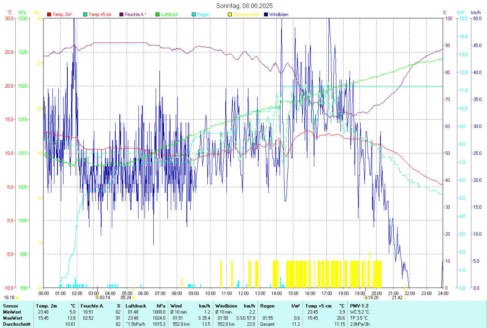Click the 12:00 time axis label
Image resolution: width=487 pixels, height=328 pixels.
pos(243,293)
